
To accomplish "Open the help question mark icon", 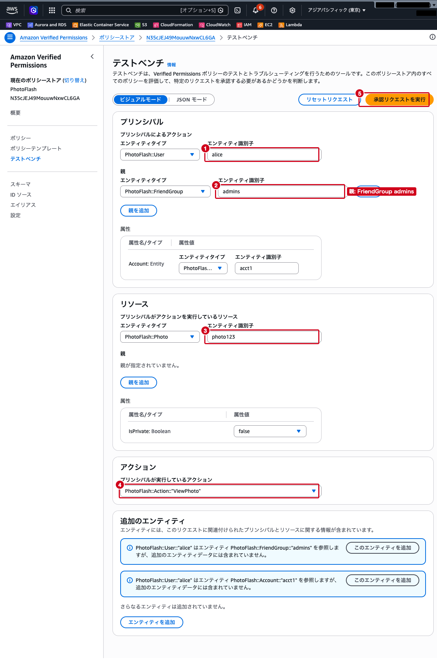I will [274, 10].
